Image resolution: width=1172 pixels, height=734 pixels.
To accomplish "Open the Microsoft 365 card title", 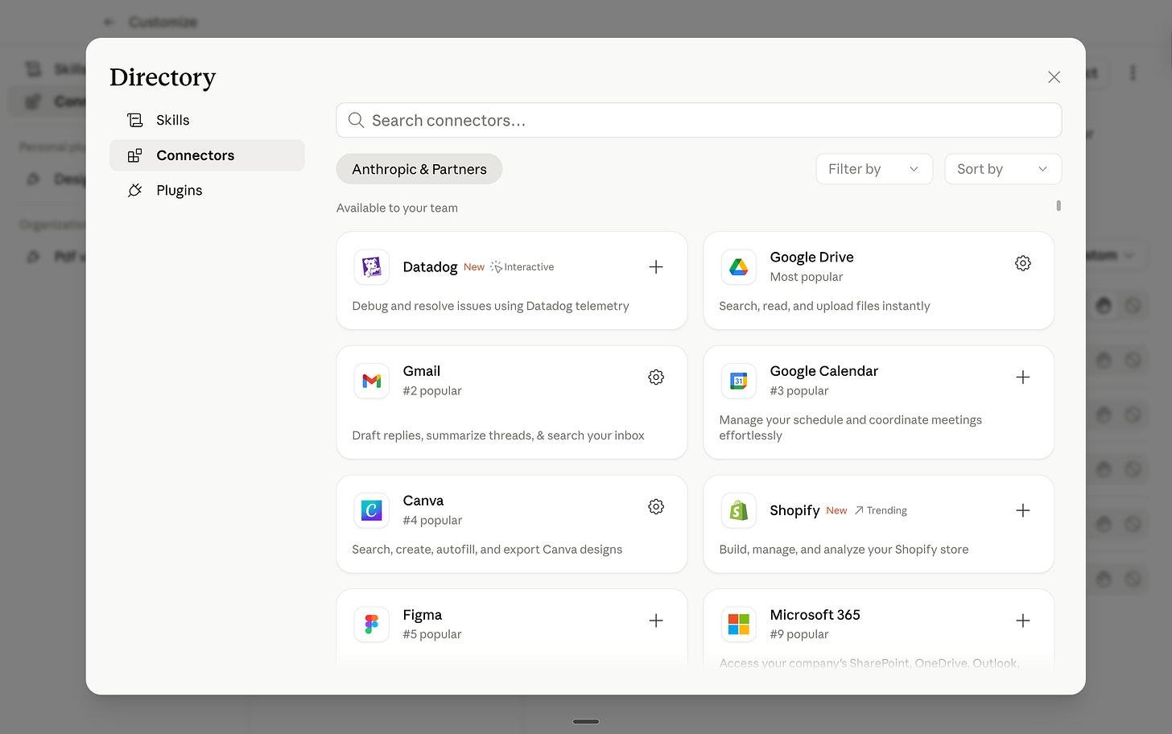I will point(815,615).
